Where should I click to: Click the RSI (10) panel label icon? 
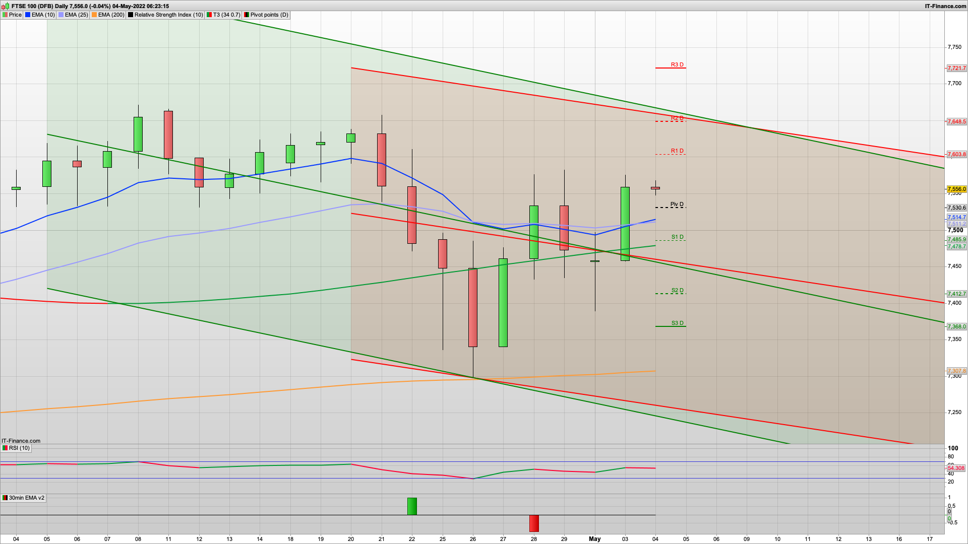click(x=5, y=448)
